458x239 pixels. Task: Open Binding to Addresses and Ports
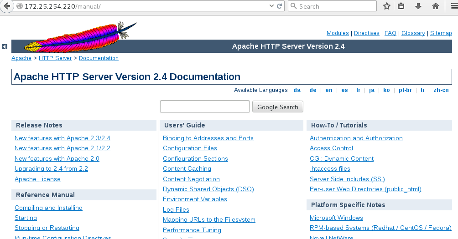pyautogui.click(x=208, y=138)
